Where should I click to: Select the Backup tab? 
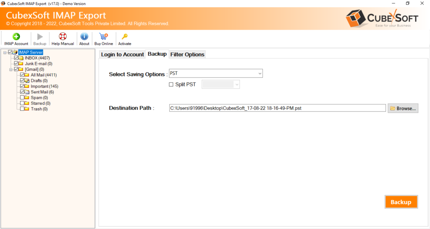click(x=157, y=54)
